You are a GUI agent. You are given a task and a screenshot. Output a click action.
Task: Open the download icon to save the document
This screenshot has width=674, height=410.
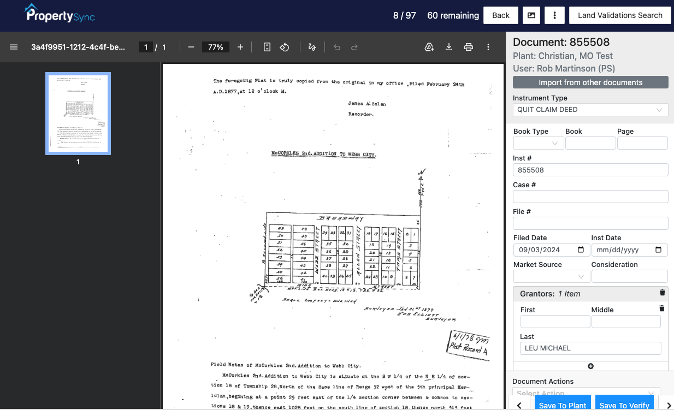(449, 47)
